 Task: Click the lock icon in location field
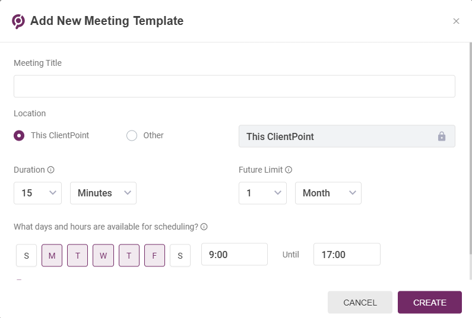[x=442, y=136]
